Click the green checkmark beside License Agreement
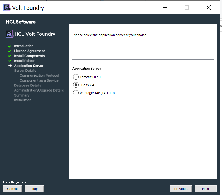This screenshot has width=222, height=196. tap(10, 51)
